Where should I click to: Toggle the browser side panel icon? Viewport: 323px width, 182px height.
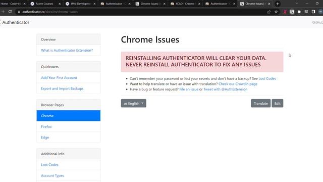pyautogui.click(x=313, y=12)
